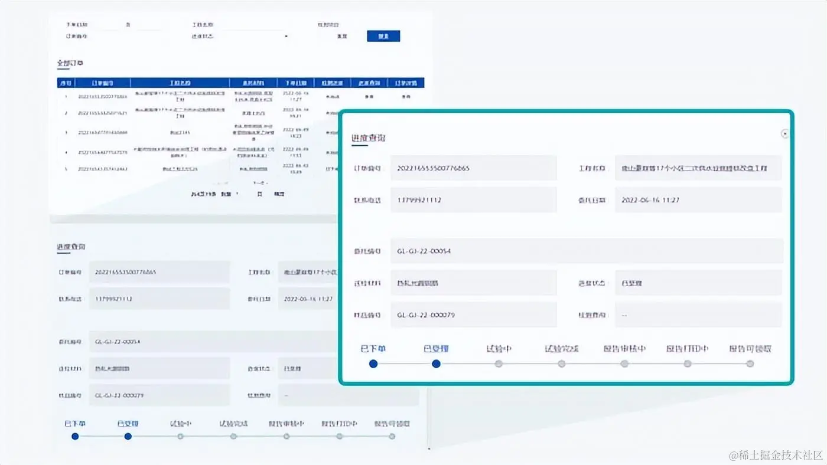The image size is (827, 465).
Task: Click 进度状态 已受理 field in lower-left panel
Action: coord(308,368)
